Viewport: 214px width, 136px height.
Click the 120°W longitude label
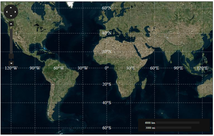click(11, 68)
